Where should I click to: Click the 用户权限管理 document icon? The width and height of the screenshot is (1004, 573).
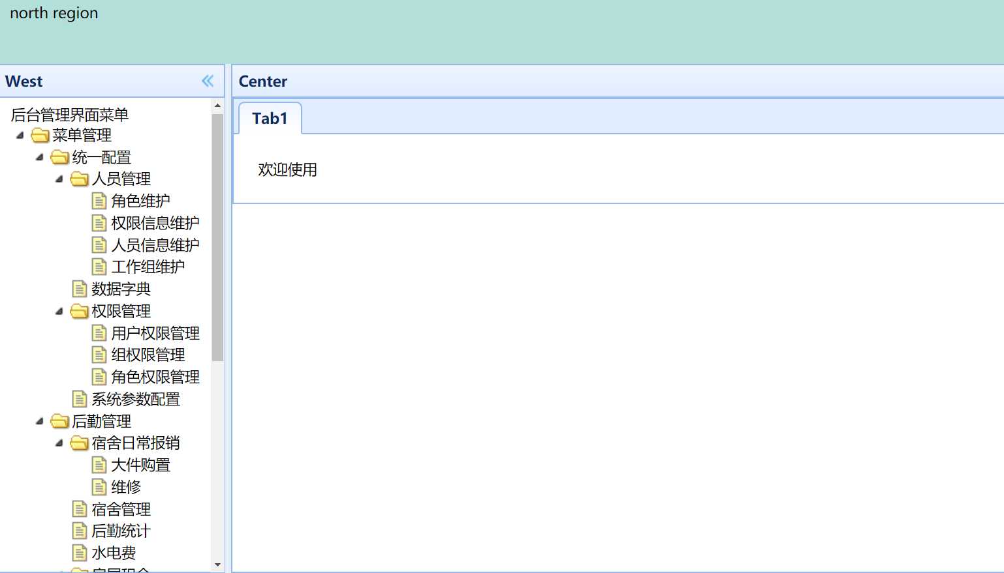(99, 334)
